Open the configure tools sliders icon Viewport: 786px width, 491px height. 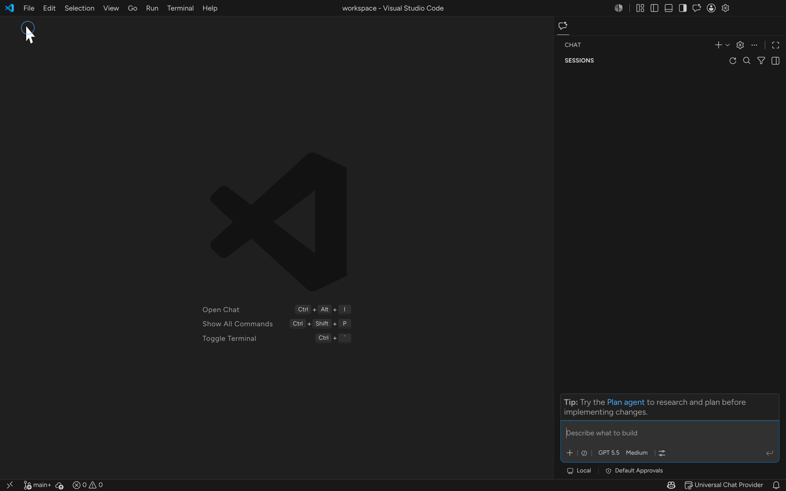tap(662, 453)
